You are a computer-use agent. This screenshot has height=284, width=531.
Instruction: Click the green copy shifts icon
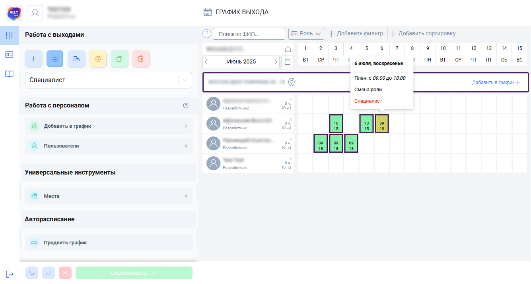119,59
